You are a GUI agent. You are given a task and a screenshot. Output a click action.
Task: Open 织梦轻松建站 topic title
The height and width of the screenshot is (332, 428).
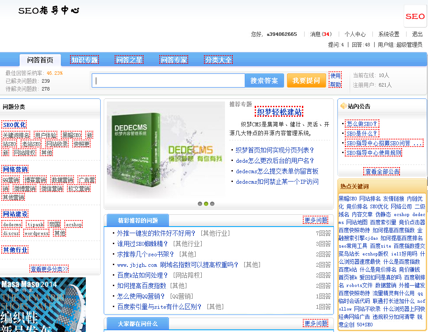point(279,112)
